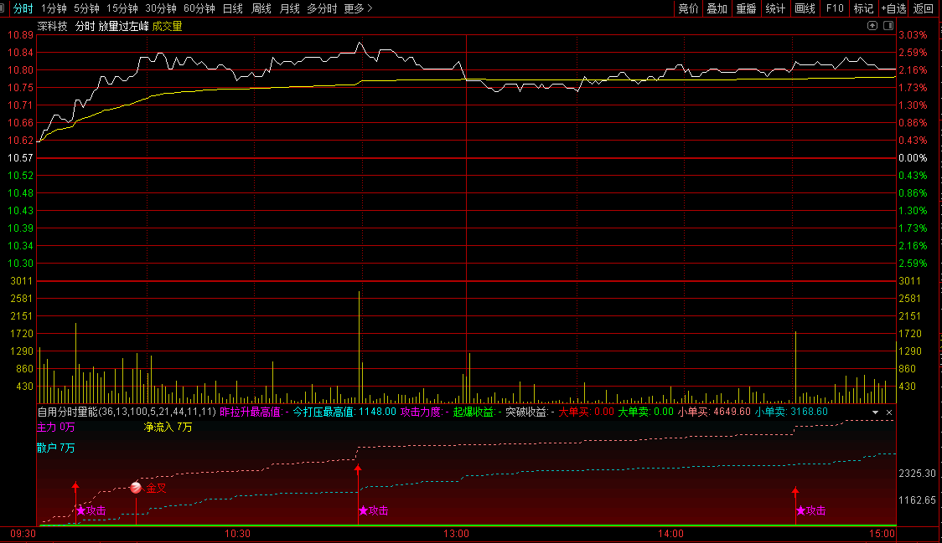Click the 金叉 golden cross marker icon

(136, 488)
